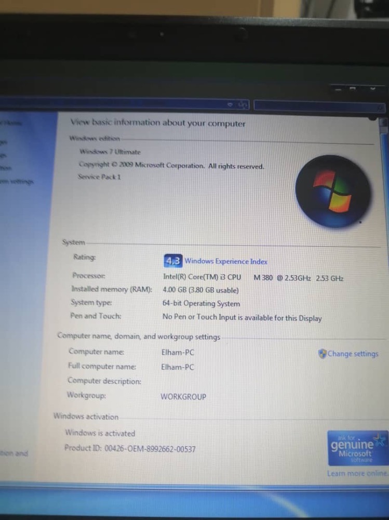
Task: Click the shield icon beside Change settings
Action: [322, 354]
